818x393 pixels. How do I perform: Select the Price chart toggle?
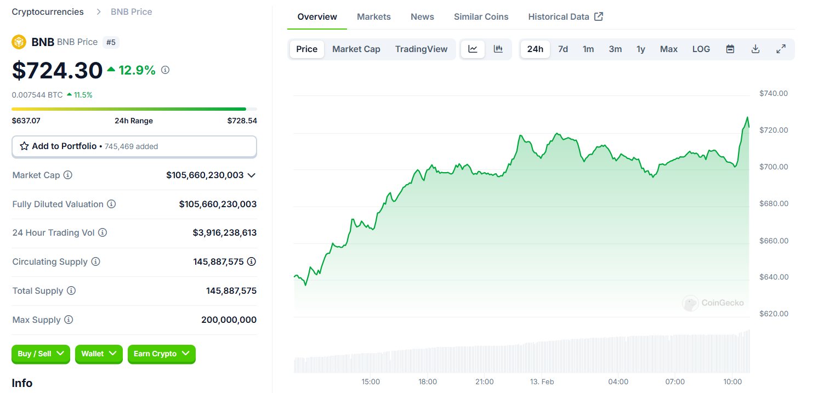pos(307,49)
